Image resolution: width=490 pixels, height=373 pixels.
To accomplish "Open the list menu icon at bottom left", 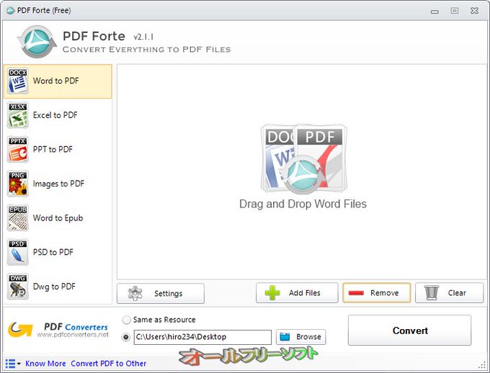I will 13,364.
